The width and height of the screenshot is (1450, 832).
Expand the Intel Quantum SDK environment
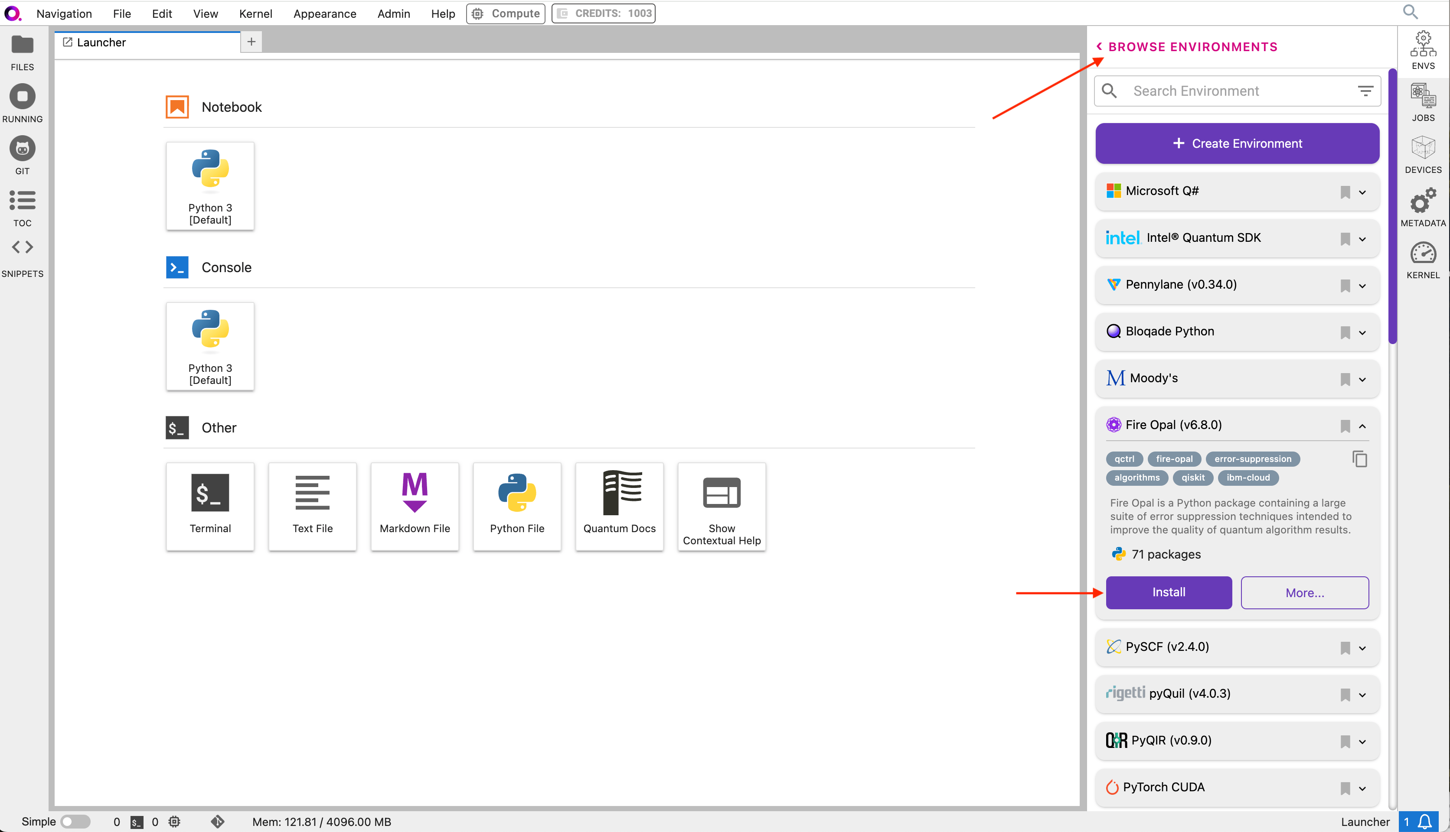[1362, 239]
